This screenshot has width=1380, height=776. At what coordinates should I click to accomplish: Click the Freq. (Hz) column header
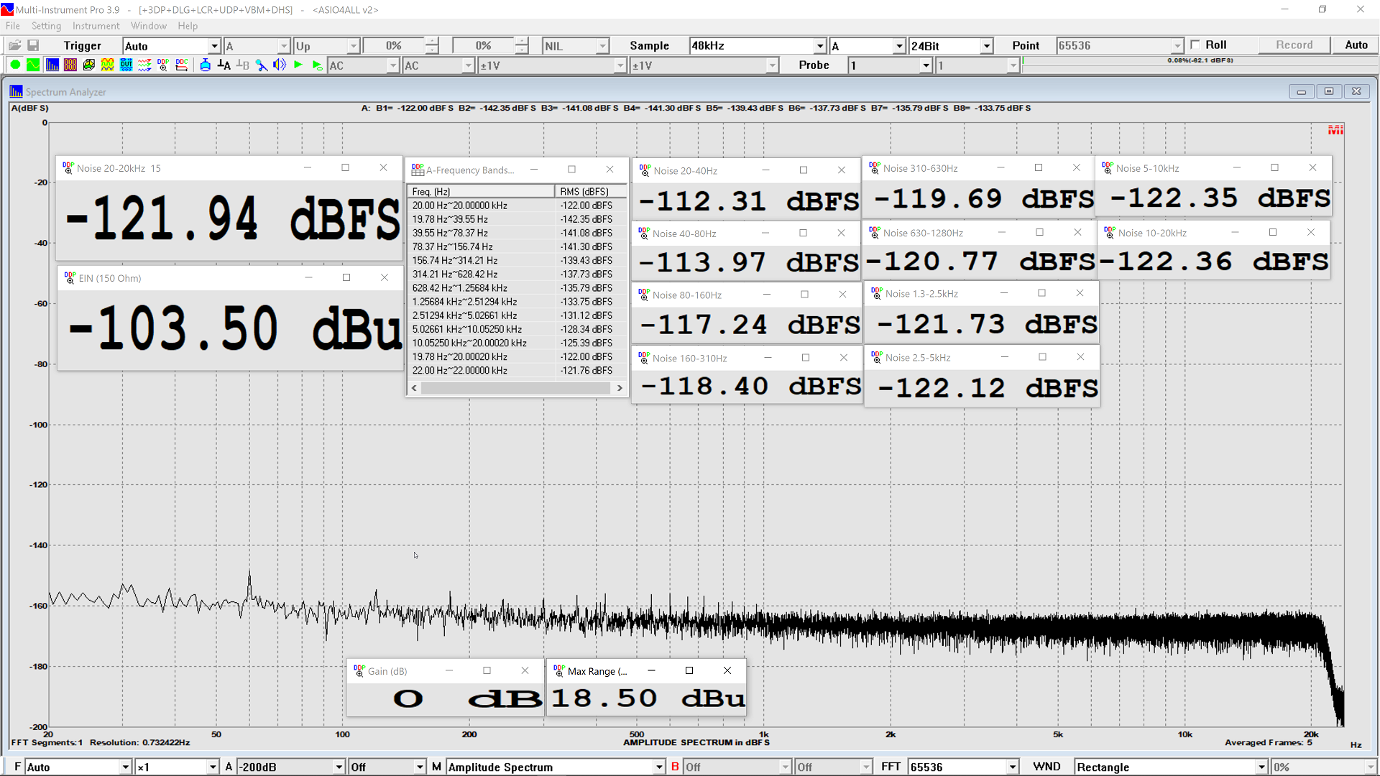[481, 192]
